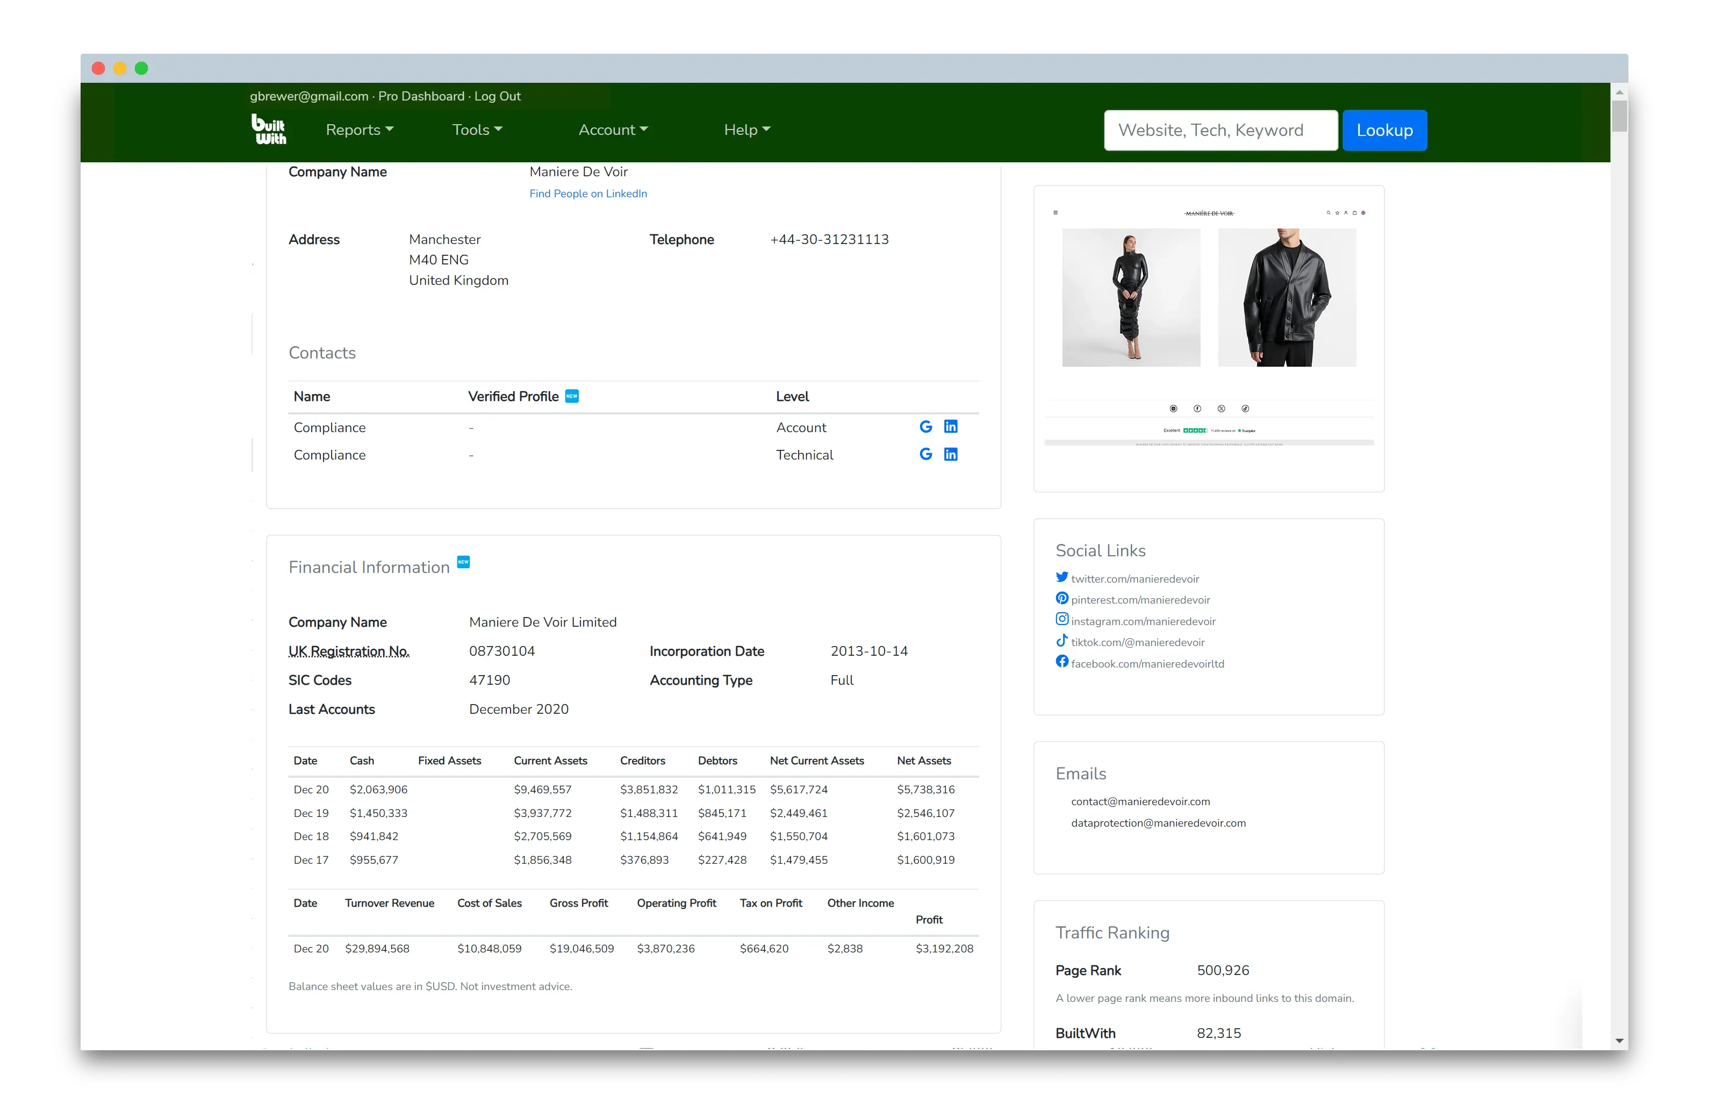Image resolution: width=1709 pixels, height=1104 pixels.
Task: Click Page Rank value 500,926
Action: pyautogui.click(x=1223, y=971)
